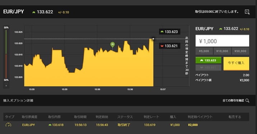
Task: Click the ペイアウト 2.00 value
Action: tap(246, 75)
